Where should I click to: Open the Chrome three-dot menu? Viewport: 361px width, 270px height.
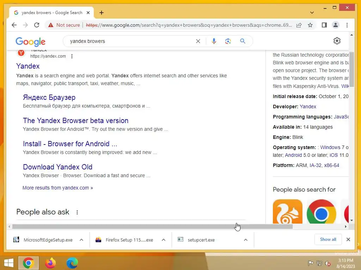(347, 25)
